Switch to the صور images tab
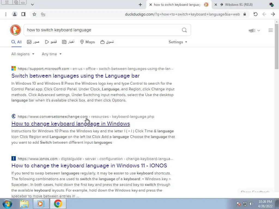The image size is (279, 209). coord(33,42)
